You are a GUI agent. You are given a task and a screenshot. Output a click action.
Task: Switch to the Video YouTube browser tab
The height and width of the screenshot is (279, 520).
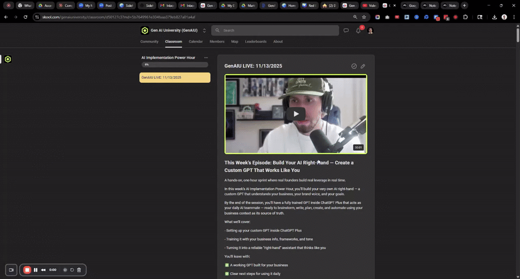tap(369, 6)
